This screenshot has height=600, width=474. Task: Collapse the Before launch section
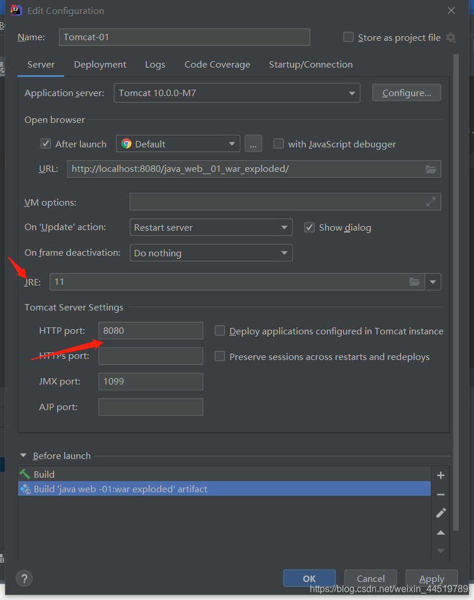coord(23,456)
